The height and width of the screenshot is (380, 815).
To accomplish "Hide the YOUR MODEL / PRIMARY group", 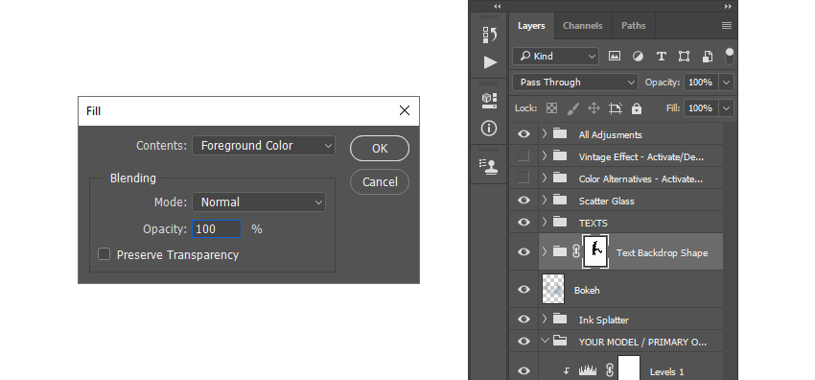I will (524, 341).
